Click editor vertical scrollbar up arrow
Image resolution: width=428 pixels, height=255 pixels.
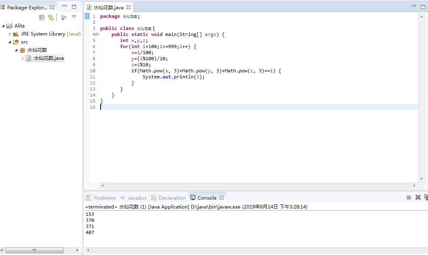422,17
